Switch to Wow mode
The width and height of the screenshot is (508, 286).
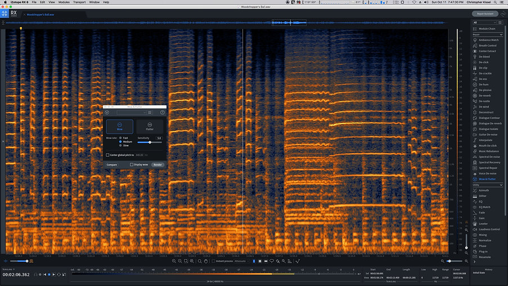(120, 127)
